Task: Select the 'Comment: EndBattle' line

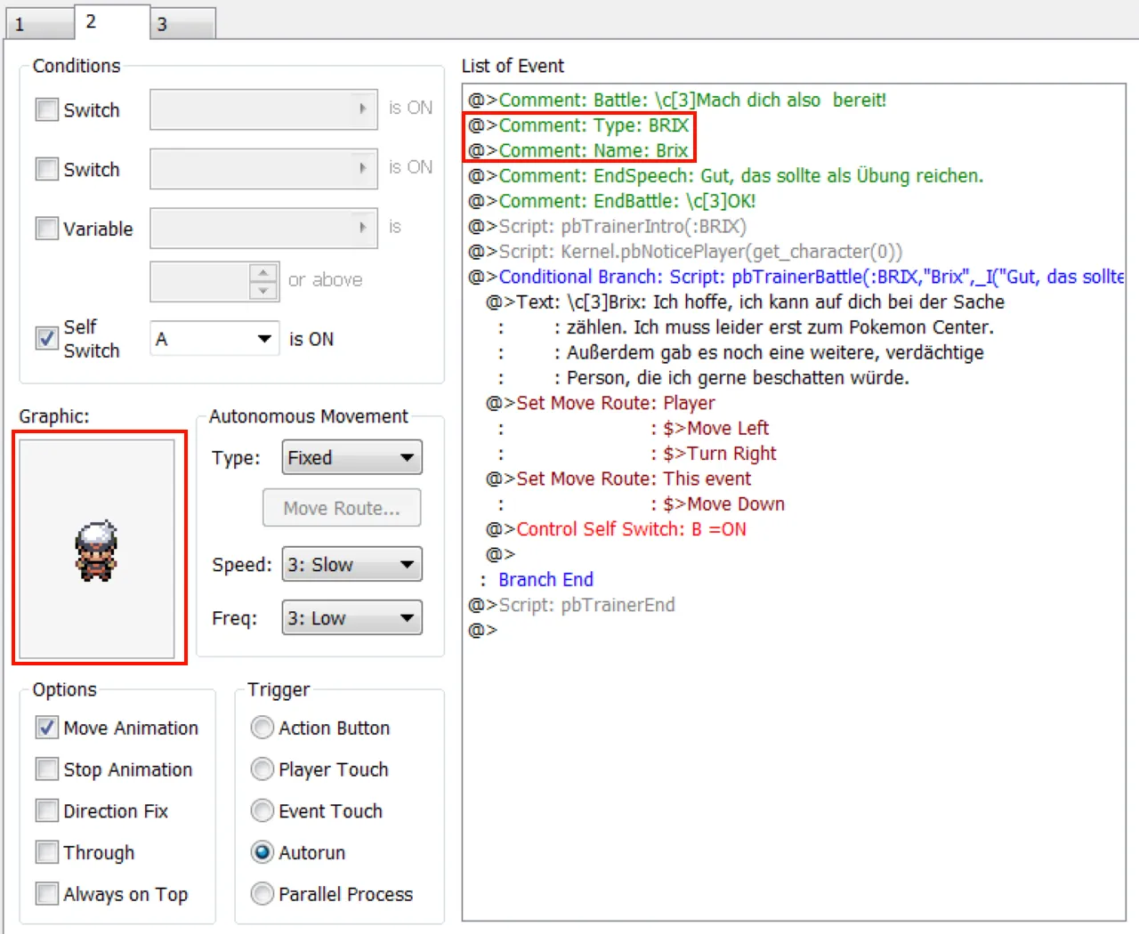Action: (612, 201)
